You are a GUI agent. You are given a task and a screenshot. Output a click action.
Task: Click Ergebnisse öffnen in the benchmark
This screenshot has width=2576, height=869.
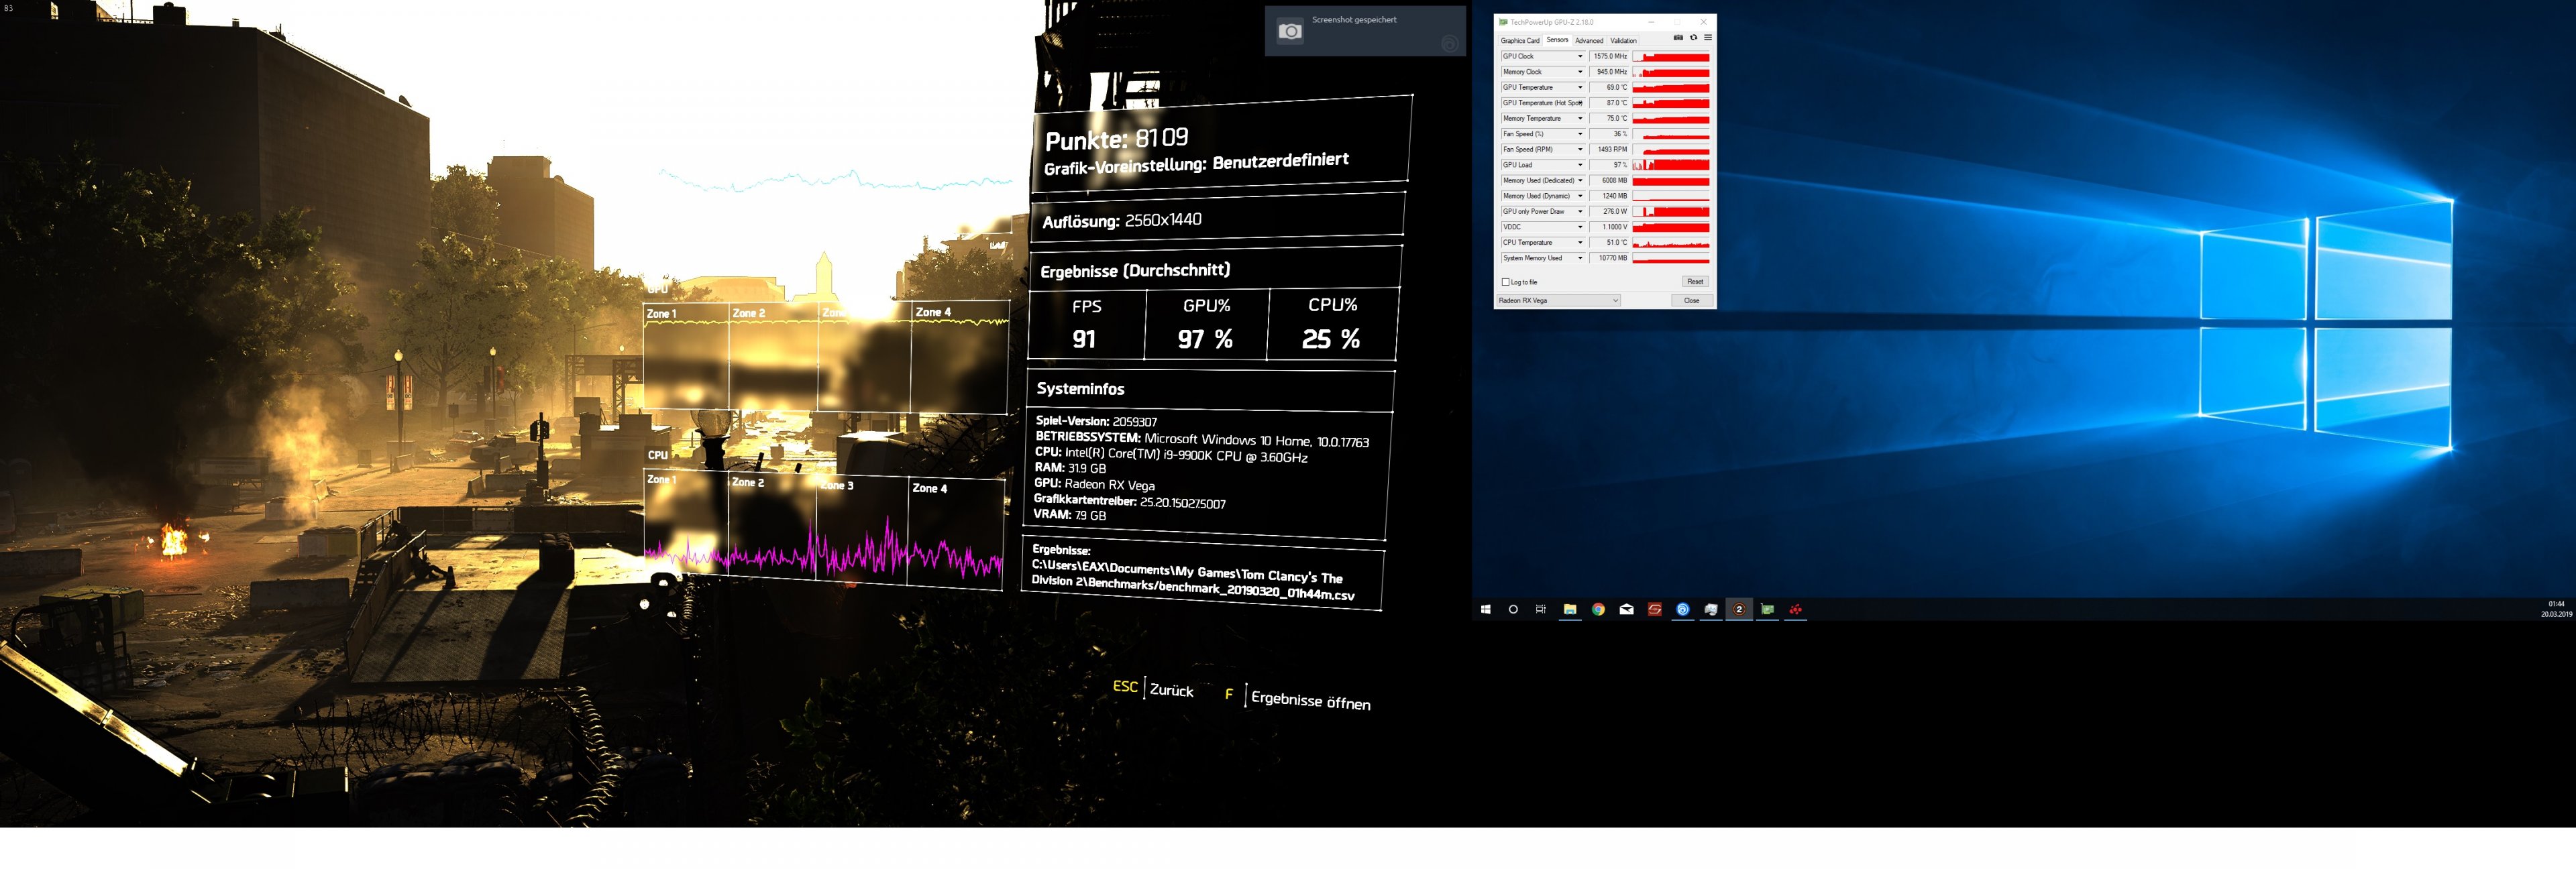(1310, 700)
